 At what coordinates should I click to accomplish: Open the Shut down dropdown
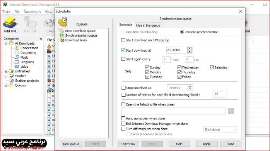[220, 129]
